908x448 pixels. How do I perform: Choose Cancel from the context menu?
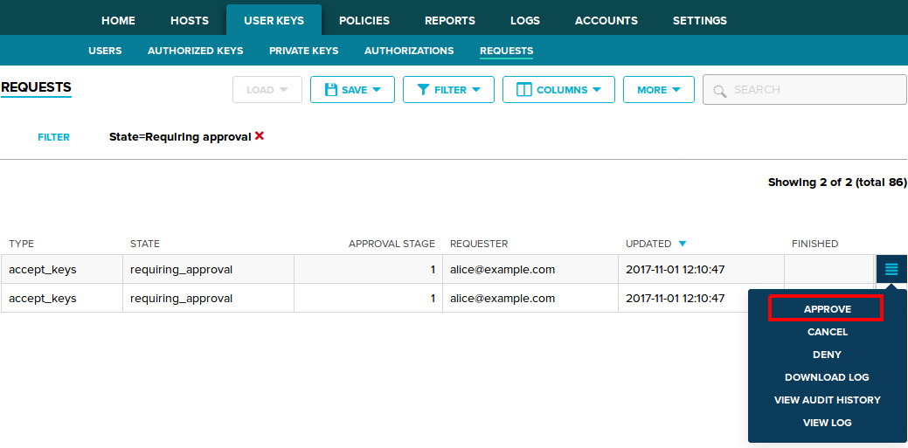tap(827, 332)
